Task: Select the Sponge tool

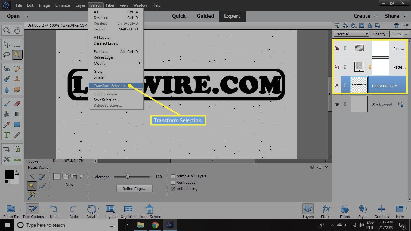Action: [17, 90]
